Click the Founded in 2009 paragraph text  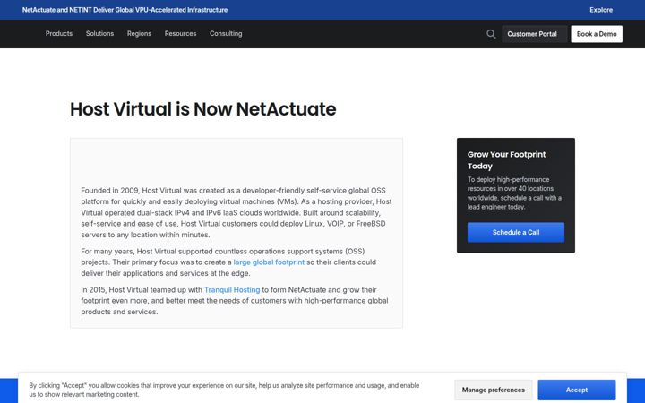point(236,212)
